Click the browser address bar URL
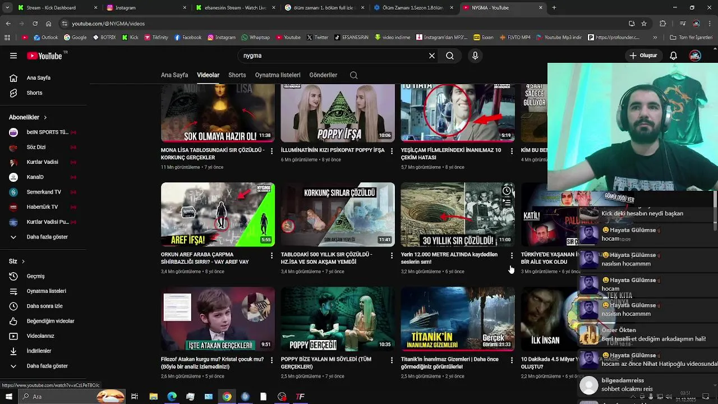Viewport: 718px width, 404px height. point(108,24)
